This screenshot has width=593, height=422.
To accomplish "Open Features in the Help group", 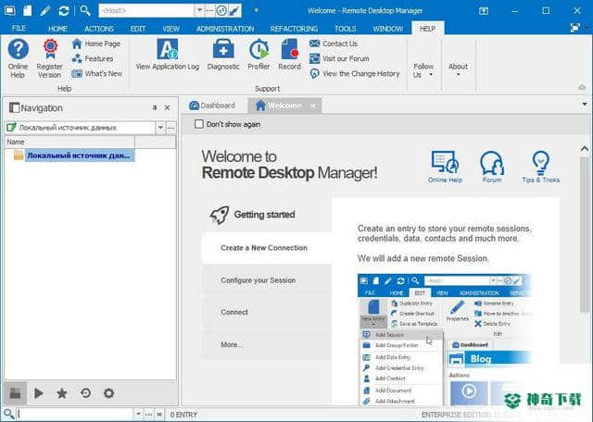I will coord(93,58).
